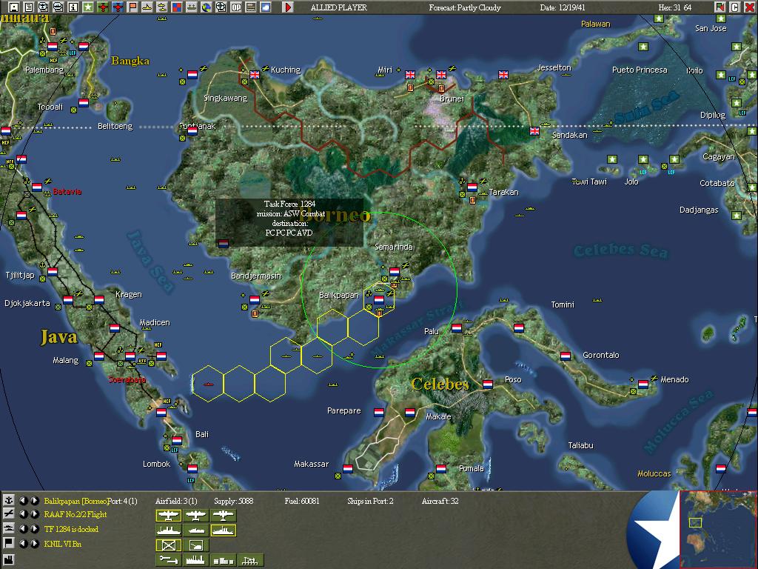Click the oil derrick resources icon
This screenshot has height=569, width=758.
point(250,560)
